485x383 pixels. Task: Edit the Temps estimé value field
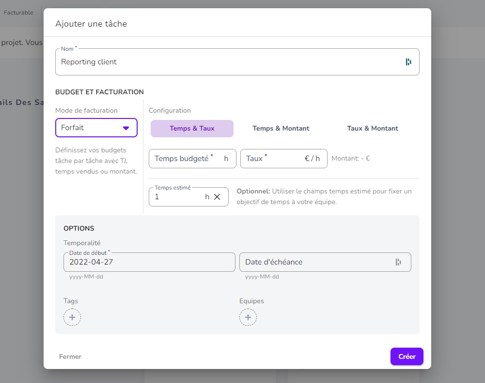click(177, 197)
